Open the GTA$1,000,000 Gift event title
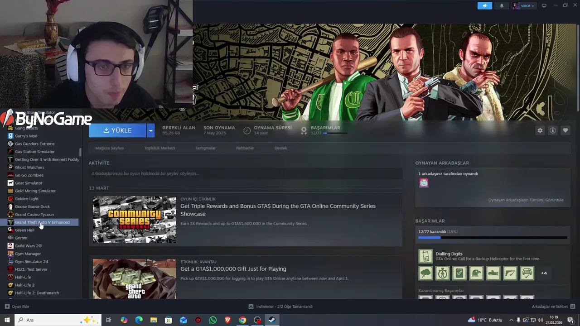 point(233,269)
